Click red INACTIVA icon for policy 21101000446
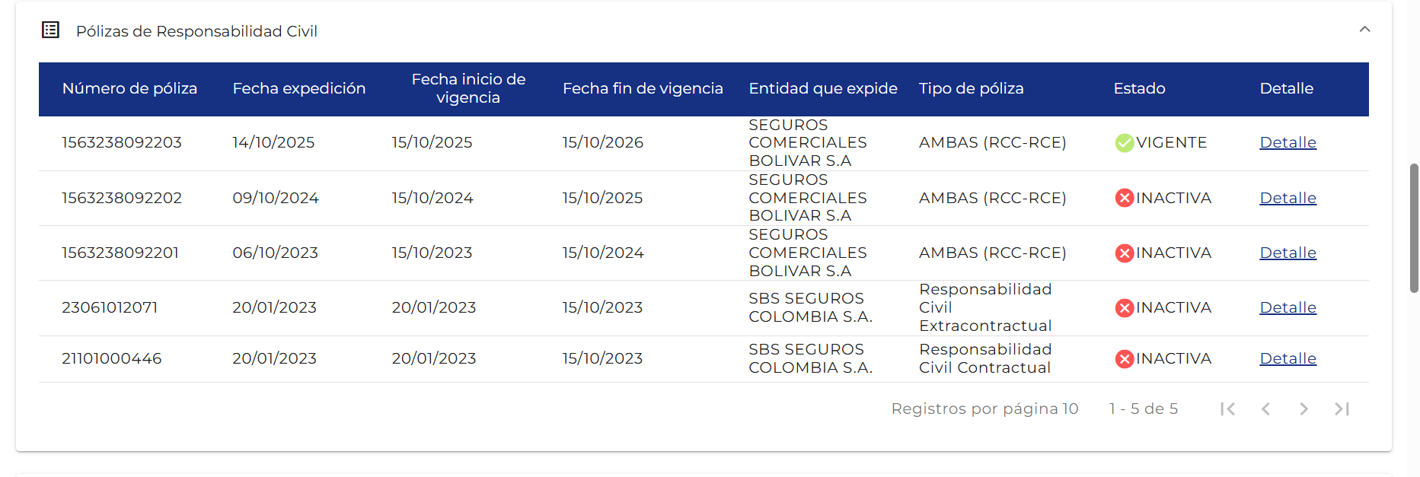The height and width of the screenshot is (477, 1420). [x=1124, y=358]
